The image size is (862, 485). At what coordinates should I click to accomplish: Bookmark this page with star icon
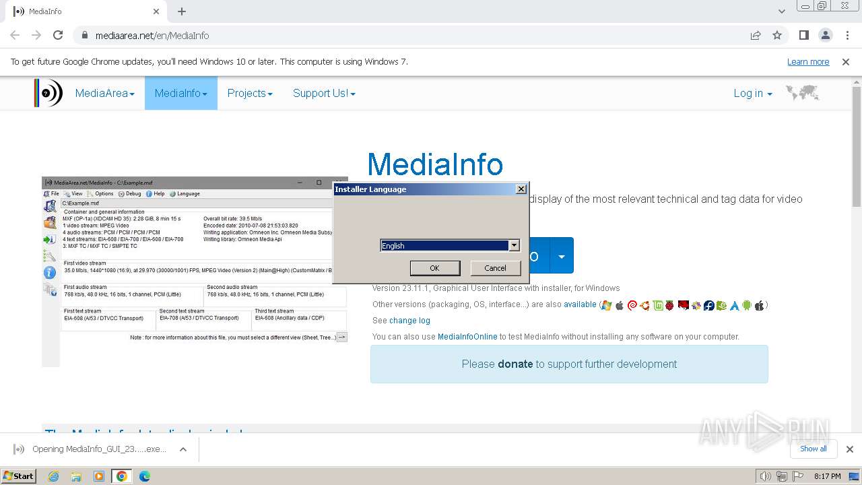pos(777,35)
